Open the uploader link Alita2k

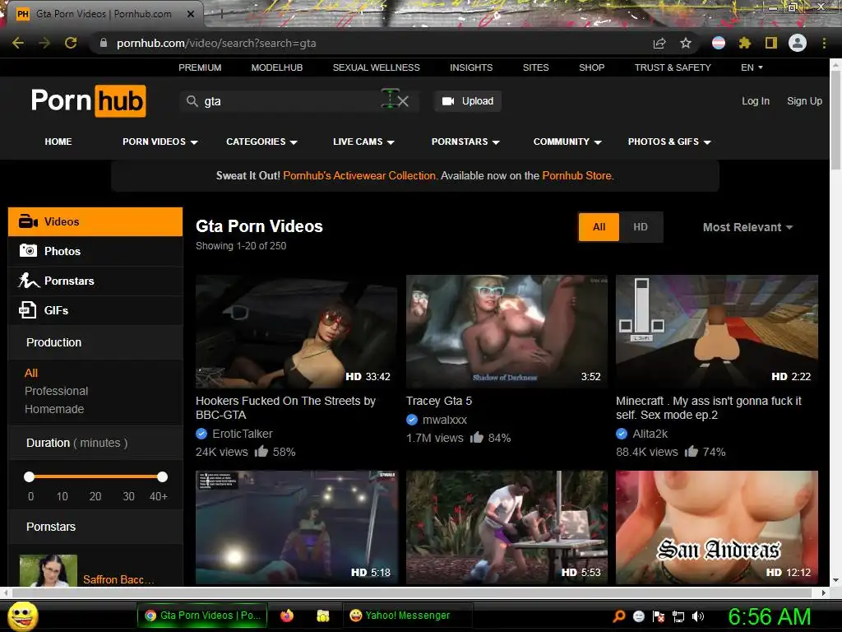click(650, 434)
